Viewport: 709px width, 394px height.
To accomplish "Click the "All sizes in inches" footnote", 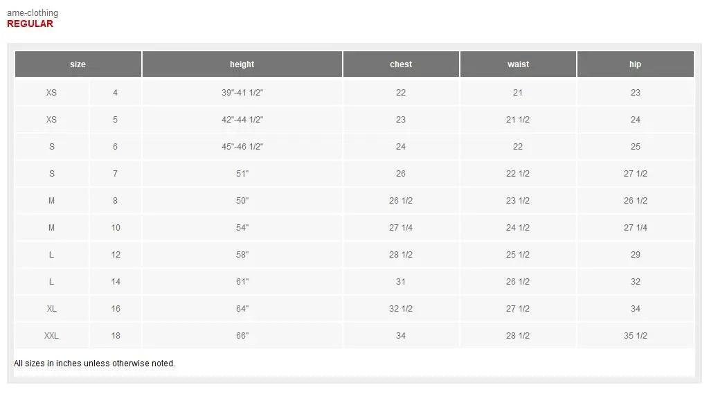I will [x=95, y=364].
